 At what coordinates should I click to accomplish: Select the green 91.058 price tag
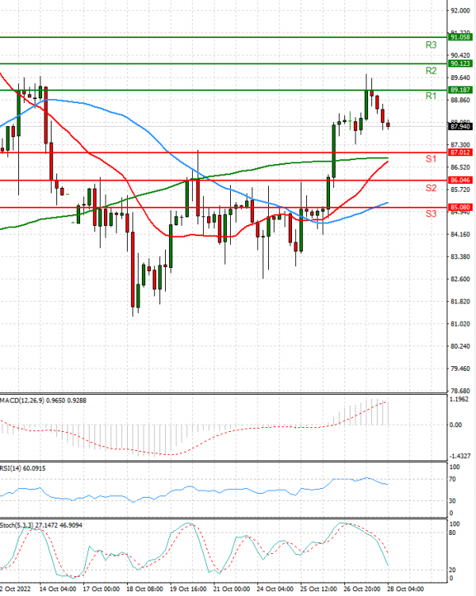460,37
